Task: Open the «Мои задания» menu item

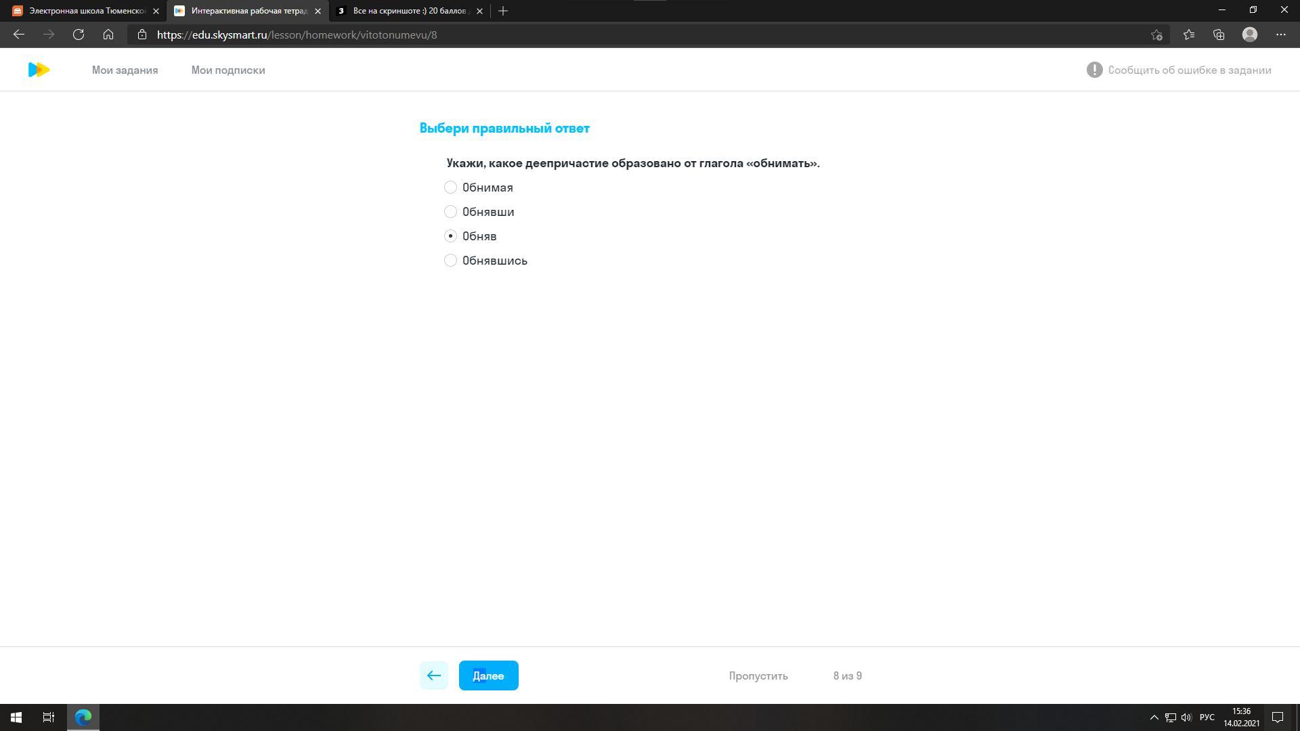Action: tap(125, 70)
